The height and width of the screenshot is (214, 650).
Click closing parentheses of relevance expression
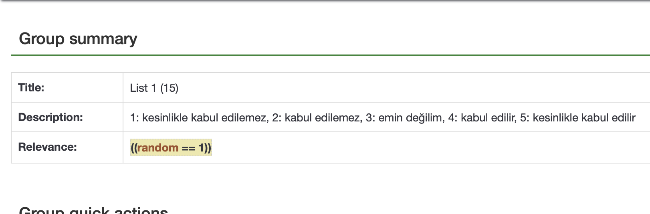(x=208, y=148)
